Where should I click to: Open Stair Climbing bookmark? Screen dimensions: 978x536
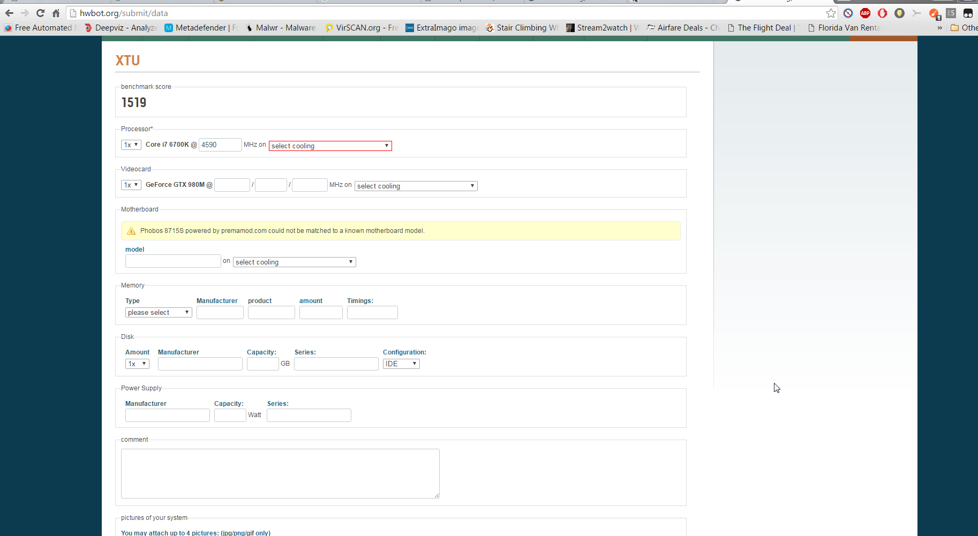tap(522, 28)
